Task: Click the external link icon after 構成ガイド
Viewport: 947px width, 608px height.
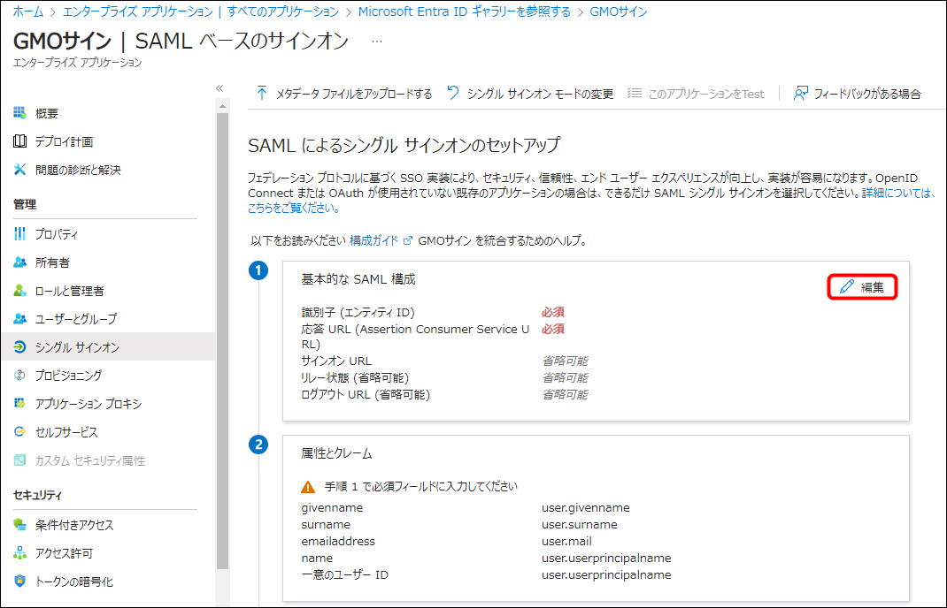Action: 408,240
